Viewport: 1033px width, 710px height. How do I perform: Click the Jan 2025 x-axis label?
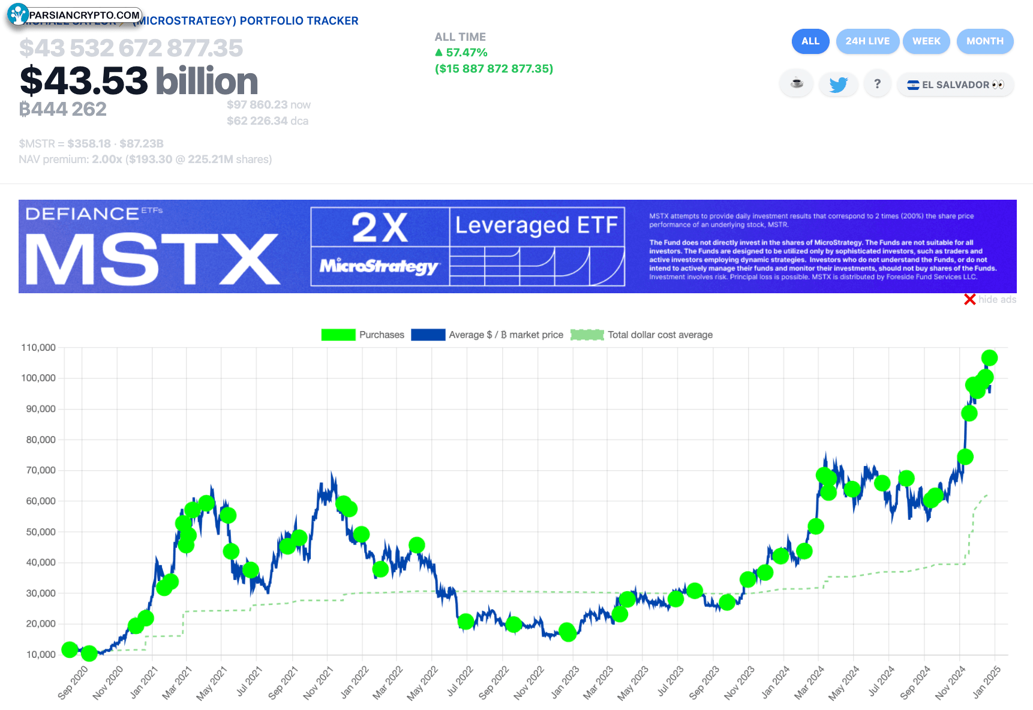point(987,682)
